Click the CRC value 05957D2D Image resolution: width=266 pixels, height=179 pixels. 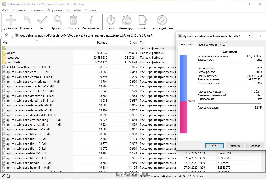[x=224, y=153]
